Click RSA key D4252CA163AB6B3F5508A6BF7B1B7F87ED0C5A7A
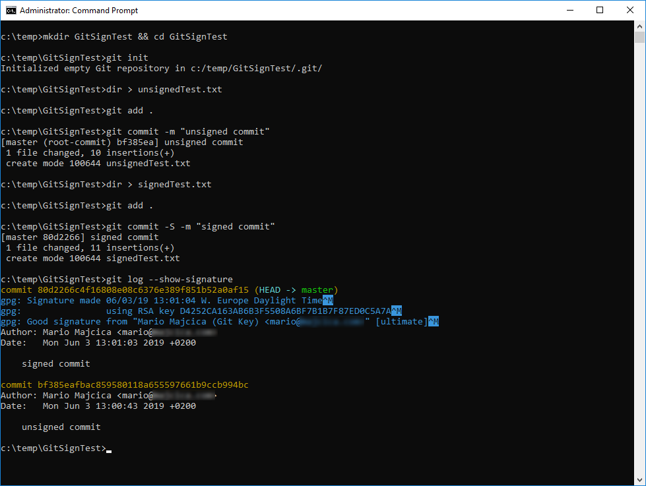The width and height of the screenshot is (646, 486). pos(285,311)
